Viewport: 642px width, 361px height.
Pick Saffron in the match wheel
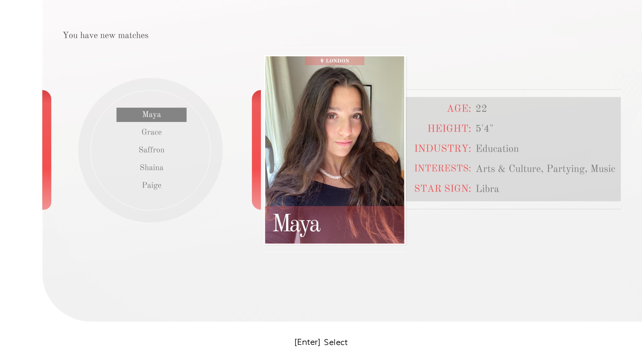tap(151, 150)
